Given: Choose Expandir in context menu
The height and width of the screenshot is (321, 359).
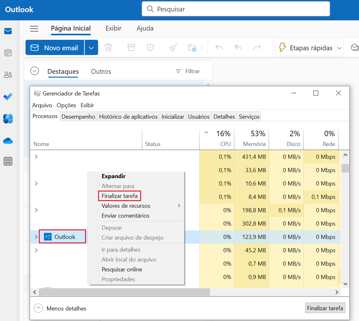Looking at the screenshot, I should tap(136, 176).
